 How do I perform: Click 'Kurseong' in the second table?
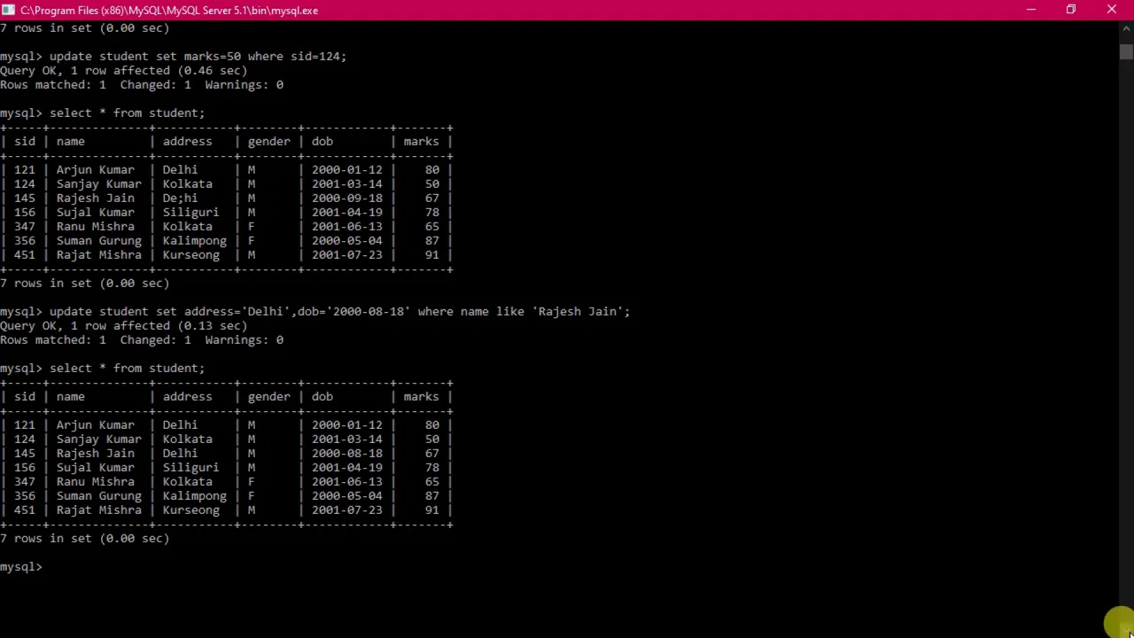click(x=190, y=510)
